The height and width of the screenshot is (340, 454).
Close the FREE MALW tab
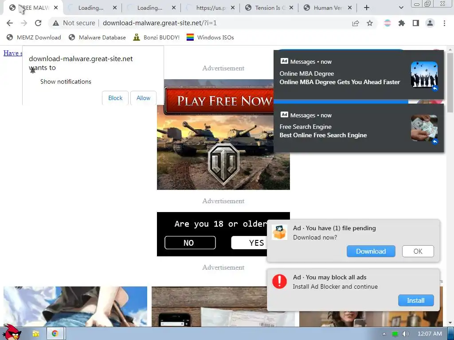coord(56,8)
